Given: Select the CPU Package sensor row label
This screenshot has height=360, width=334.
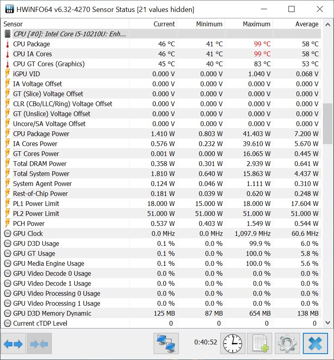Looking at the screenshot, I should point(32,44).
